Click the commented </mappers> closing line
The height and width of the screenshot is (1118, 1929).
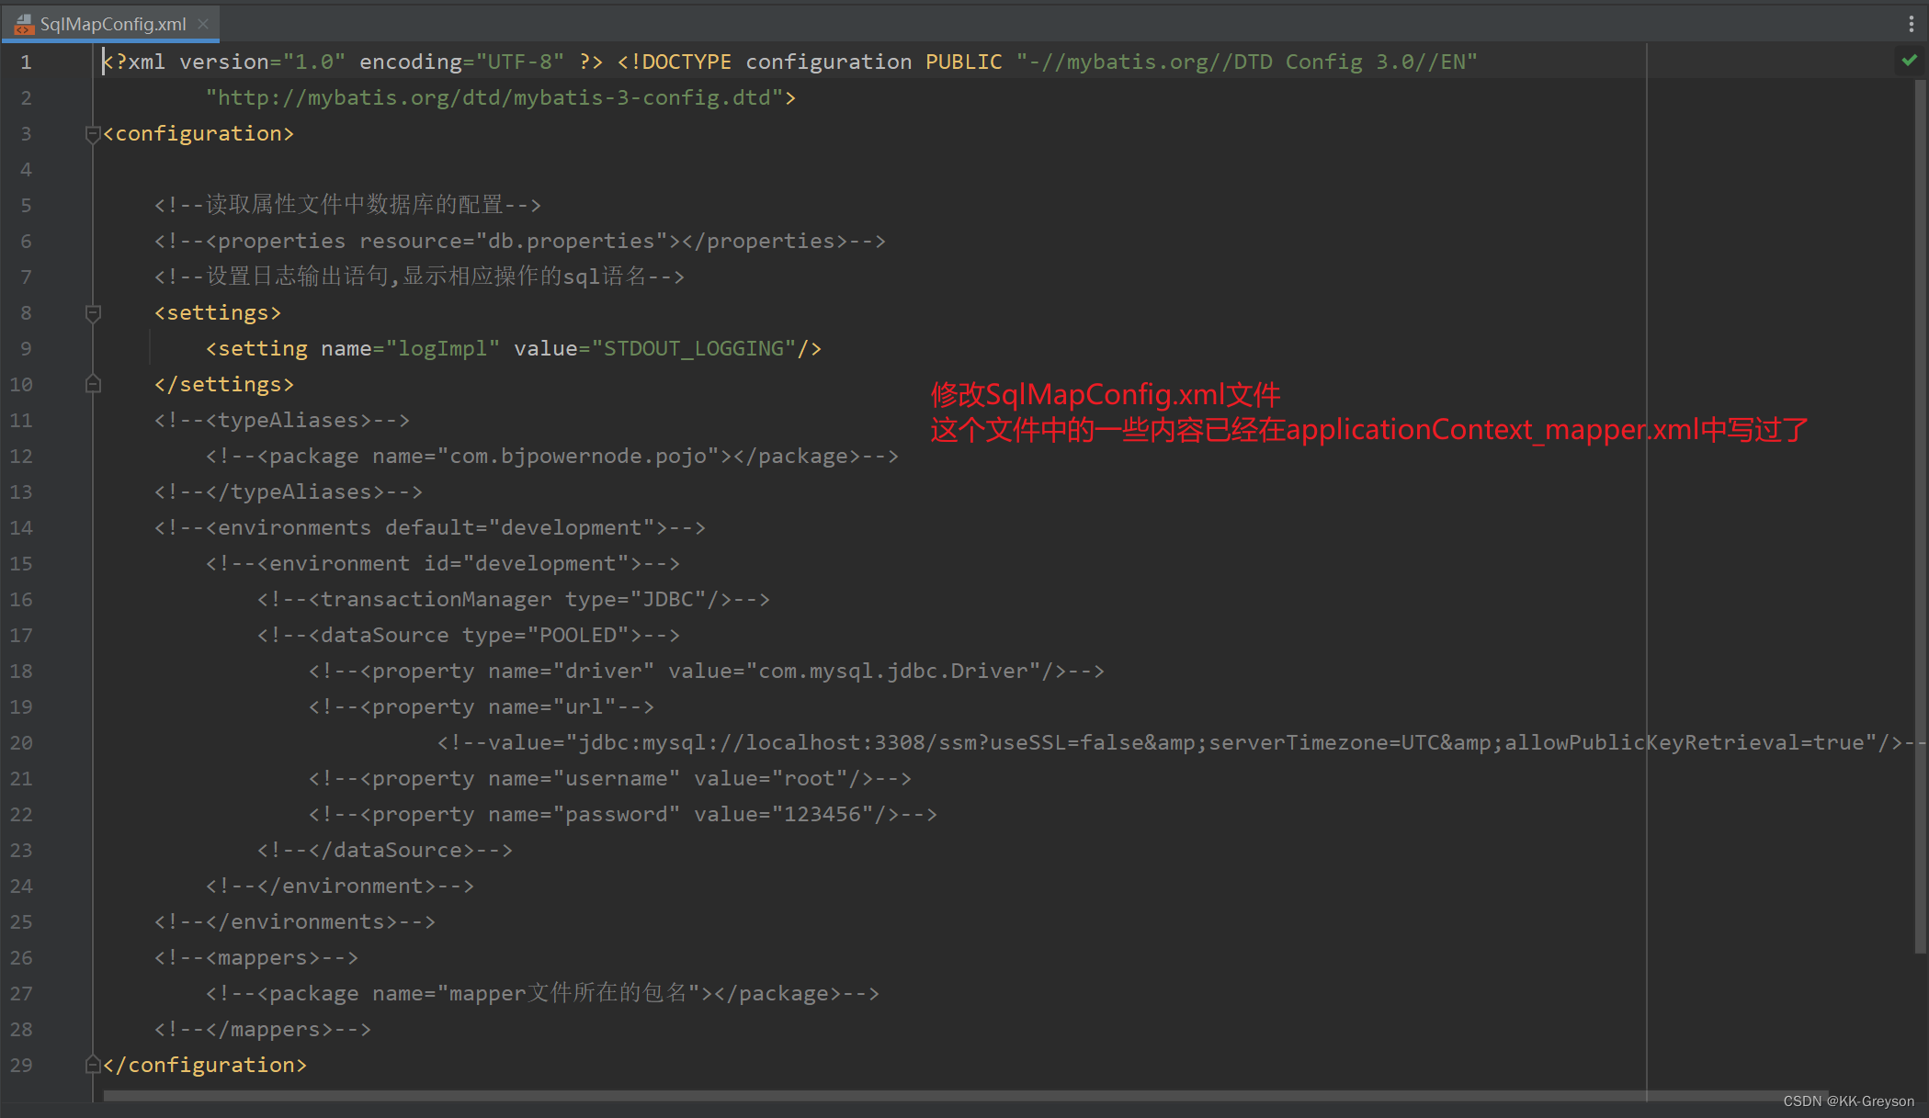[x=263, y=1030]
